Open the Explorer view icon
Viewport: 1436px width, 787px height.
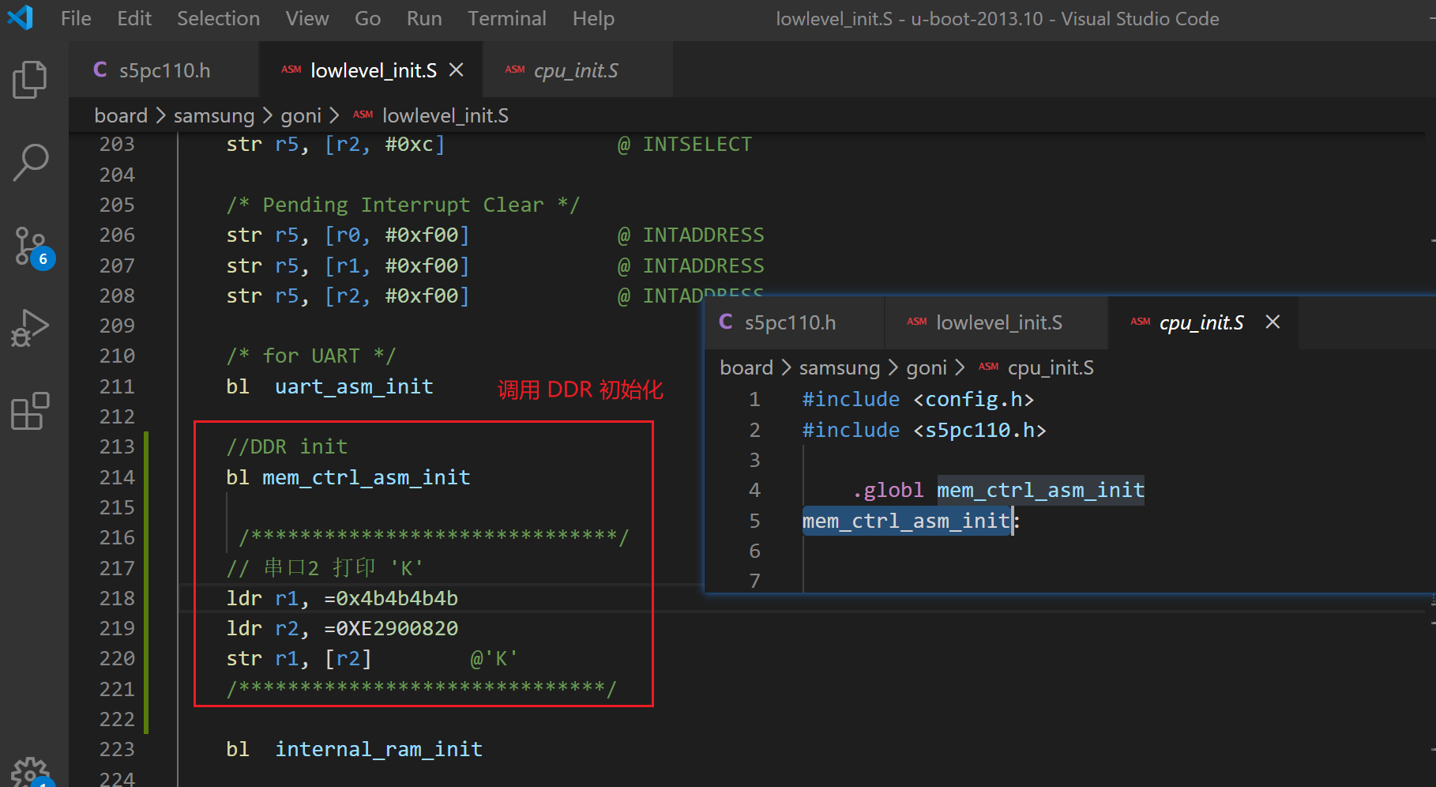click(30, 80)
